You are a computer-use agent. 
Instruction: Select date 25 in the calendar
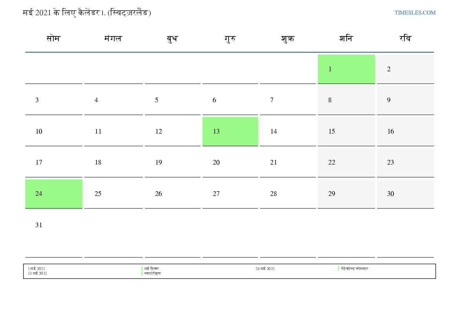pyautogui.click(x=113, y=194)
